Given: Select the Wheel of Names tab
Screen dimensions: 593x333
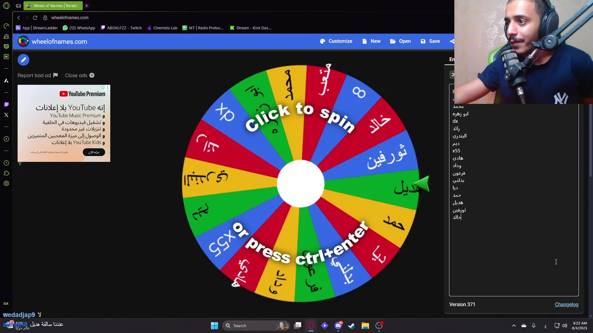Looking at the screenshot, I should click(52, 6).
